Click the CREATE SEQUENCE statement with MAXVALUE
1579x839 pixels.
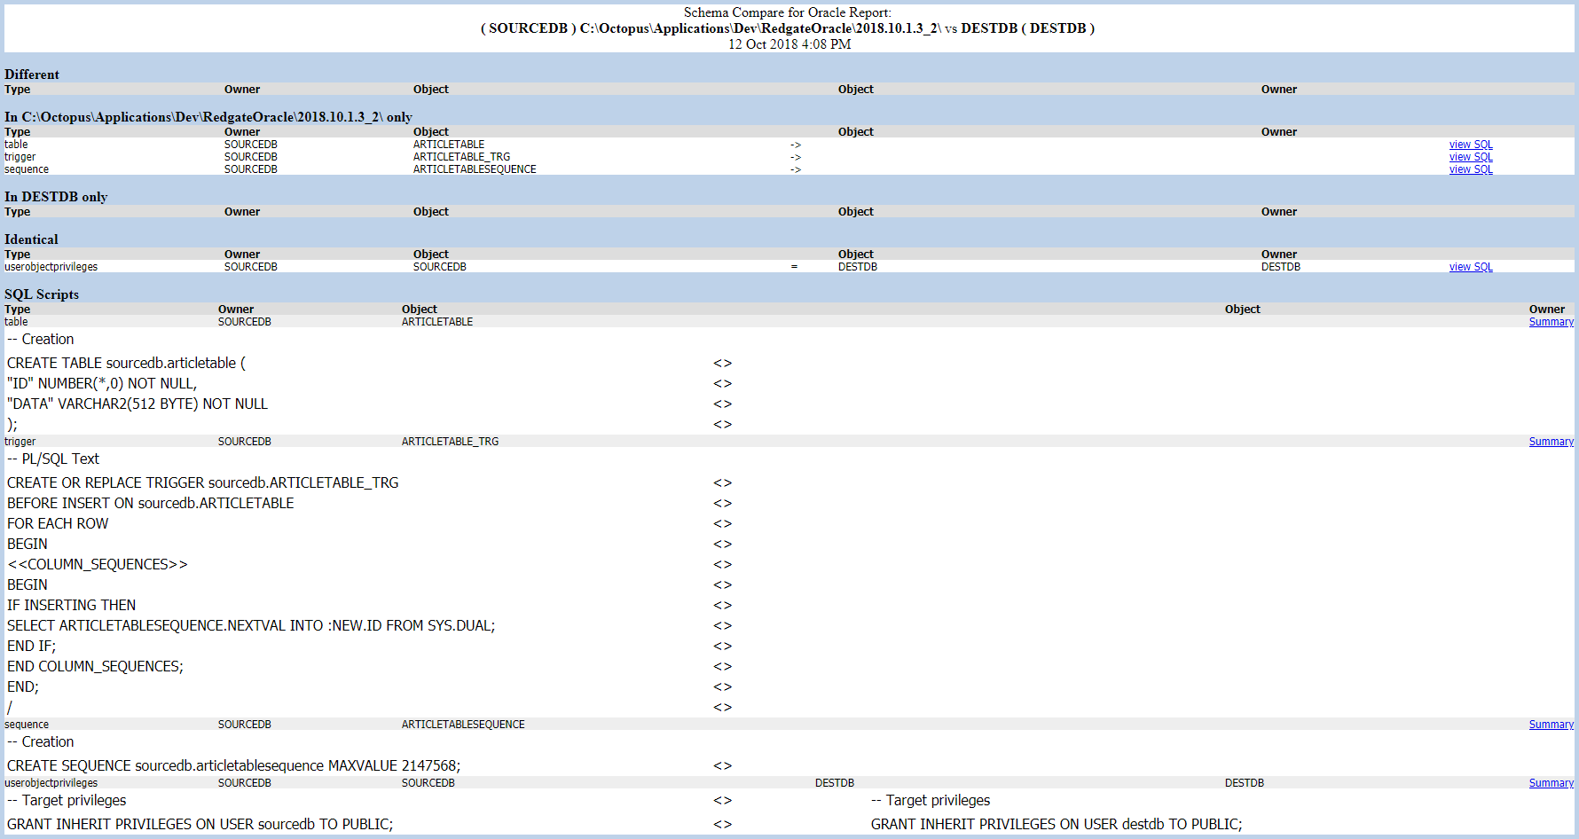tap(233, 765)
